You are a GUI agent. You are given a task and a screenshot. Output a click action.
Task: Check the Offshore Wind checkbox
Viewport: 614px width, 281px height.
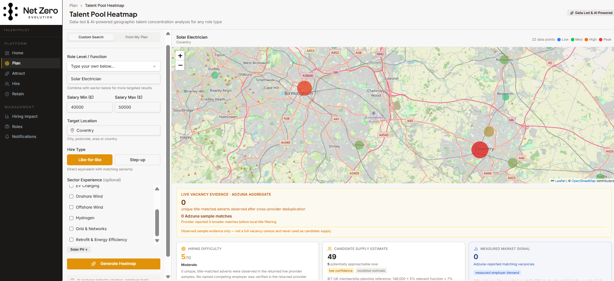71,207
